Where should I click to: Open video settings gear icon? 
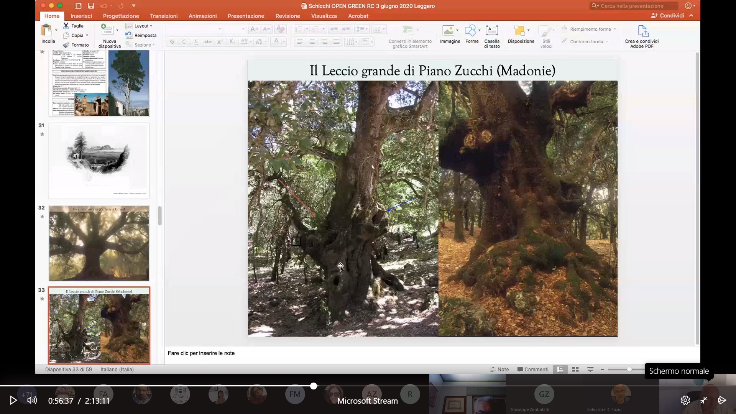[x=685, y=401]
